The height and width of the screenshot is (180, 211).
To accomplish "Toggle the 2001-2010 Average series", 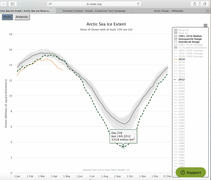I will coord(188,51).
